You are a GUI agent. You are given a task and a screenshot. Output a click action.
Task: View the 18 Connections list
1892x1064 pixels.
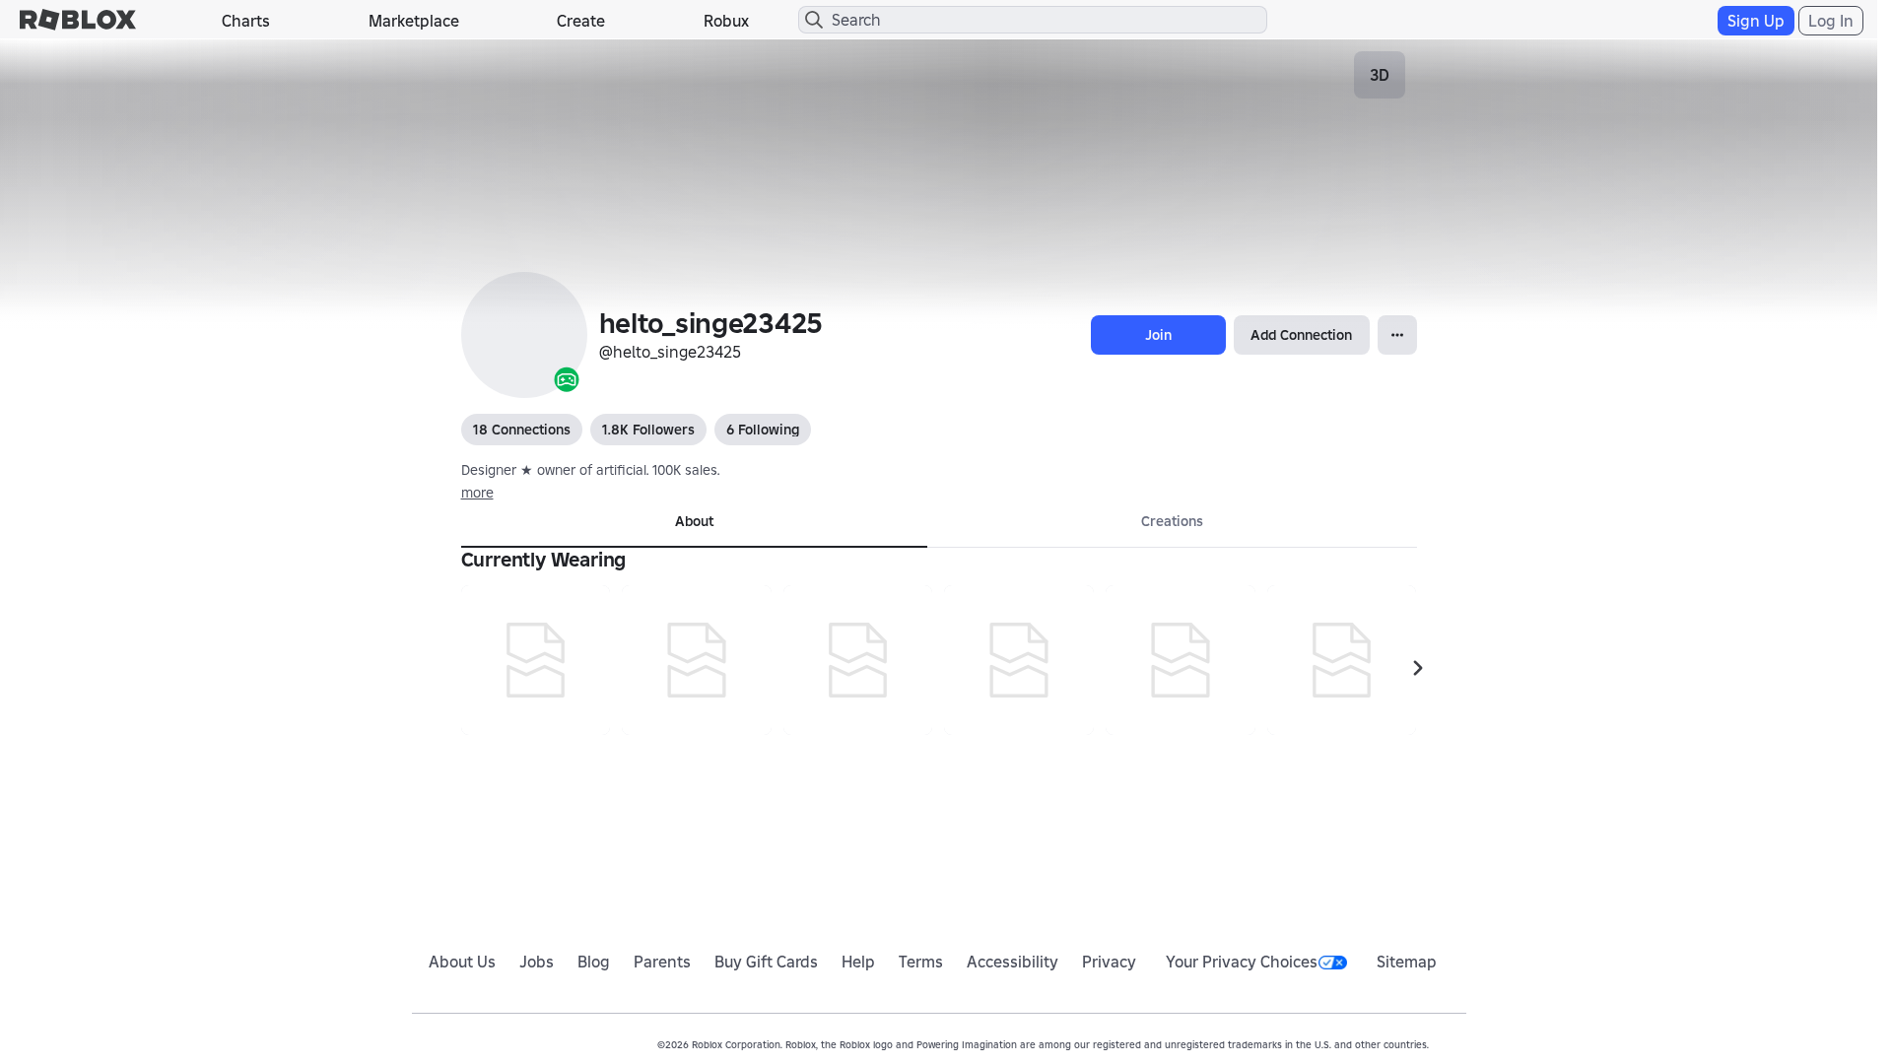click(x=521, y=430)
